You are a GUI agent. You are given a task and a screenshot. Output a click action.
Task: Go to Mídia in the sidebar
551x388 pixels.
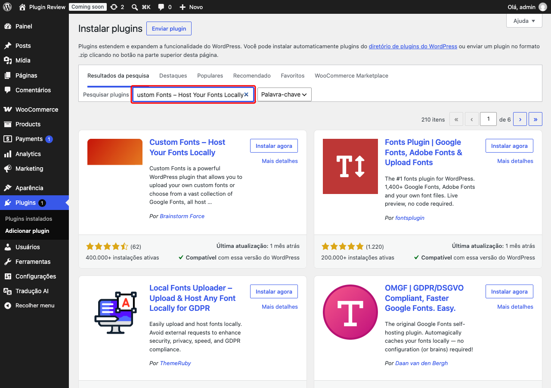click(x=34, y=60)
